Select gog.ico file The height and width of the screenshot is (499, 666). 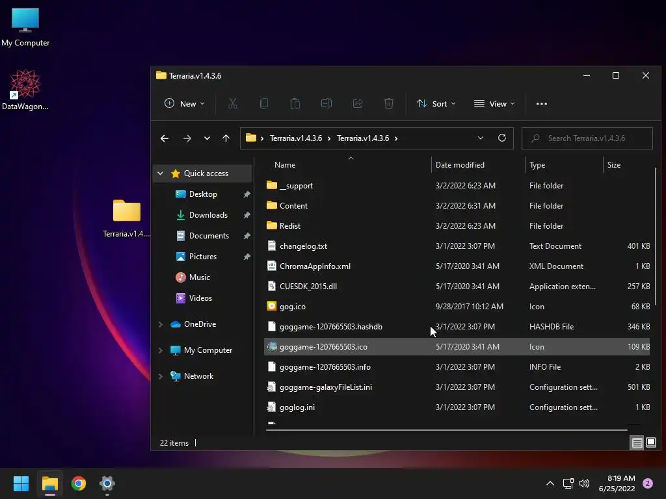[457, 307]
